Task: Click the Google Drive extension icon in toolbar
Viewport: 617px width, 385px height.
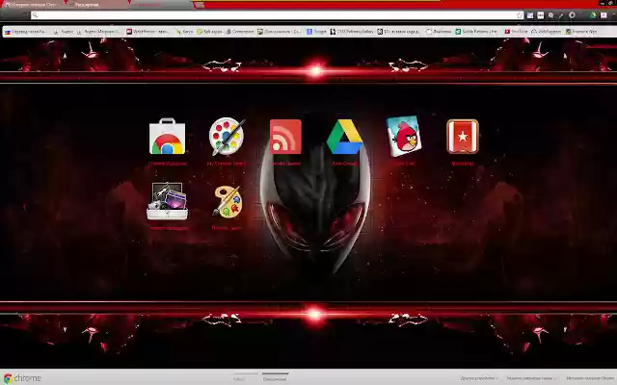Action: click(593, 15)
